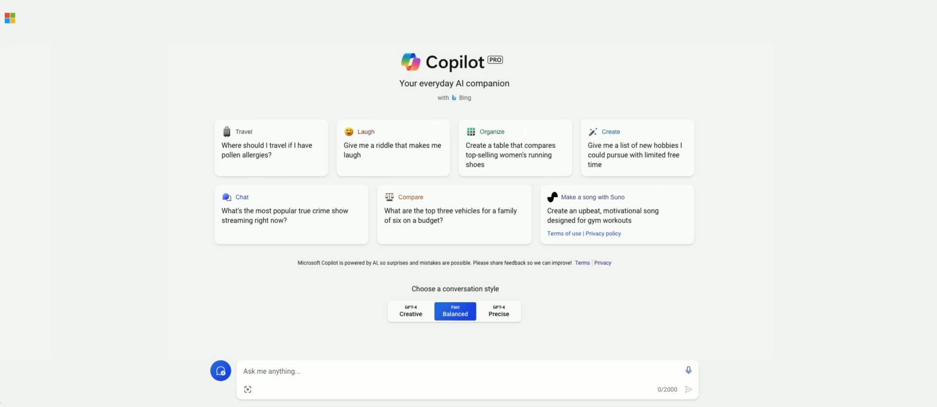Click the send message arrow icon
The width and height of the screenshot is (937, 407).
pyautogui.click(x=688, y=389)
